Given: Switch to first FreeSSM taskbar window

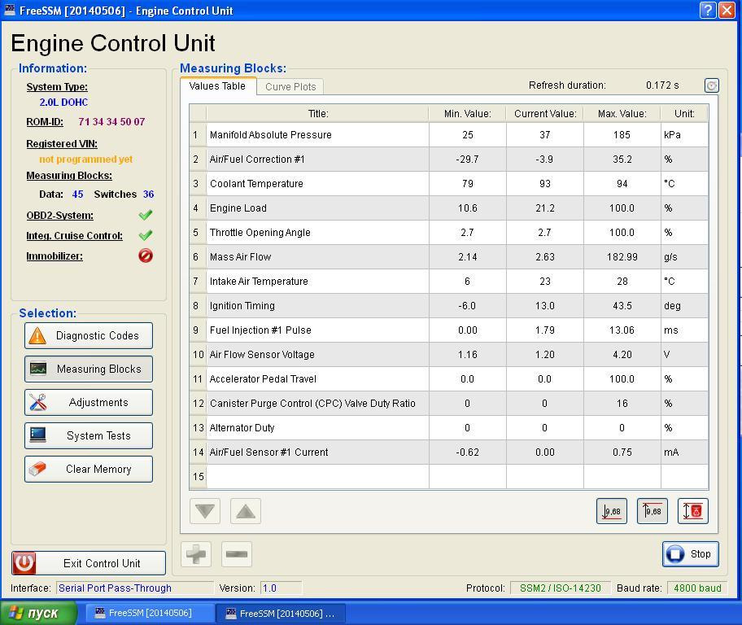Looking at the screenshot, I should [150, 613].
